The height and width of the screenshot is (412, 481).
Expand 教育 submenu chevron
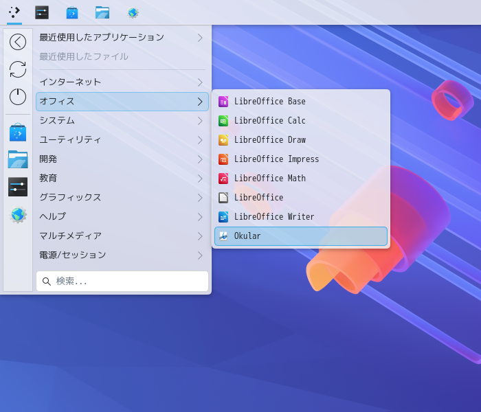(200, 179)
